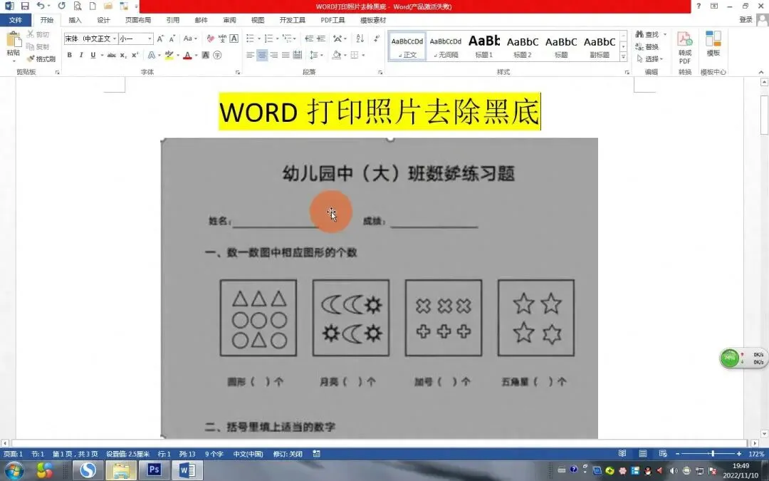
Task: Click the Decrease Indent icon
Action: (309, 38)
